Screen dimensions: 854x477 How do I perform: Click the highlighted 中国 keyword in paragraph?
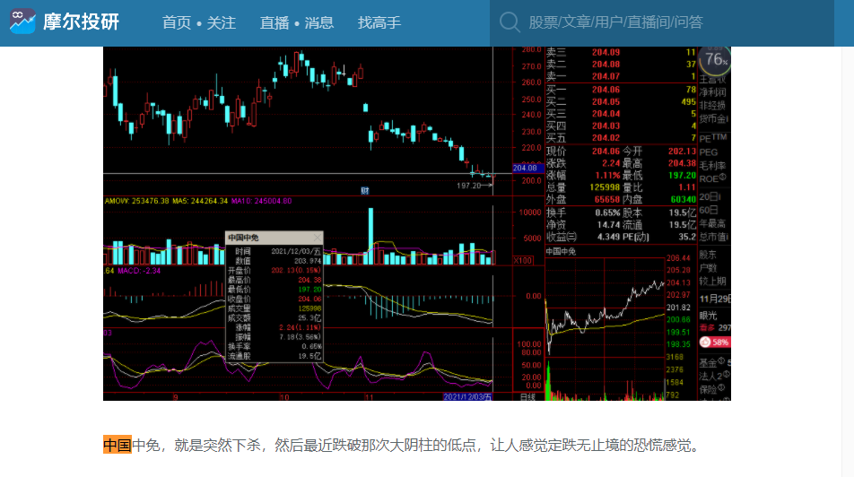[x=118, y=445]
